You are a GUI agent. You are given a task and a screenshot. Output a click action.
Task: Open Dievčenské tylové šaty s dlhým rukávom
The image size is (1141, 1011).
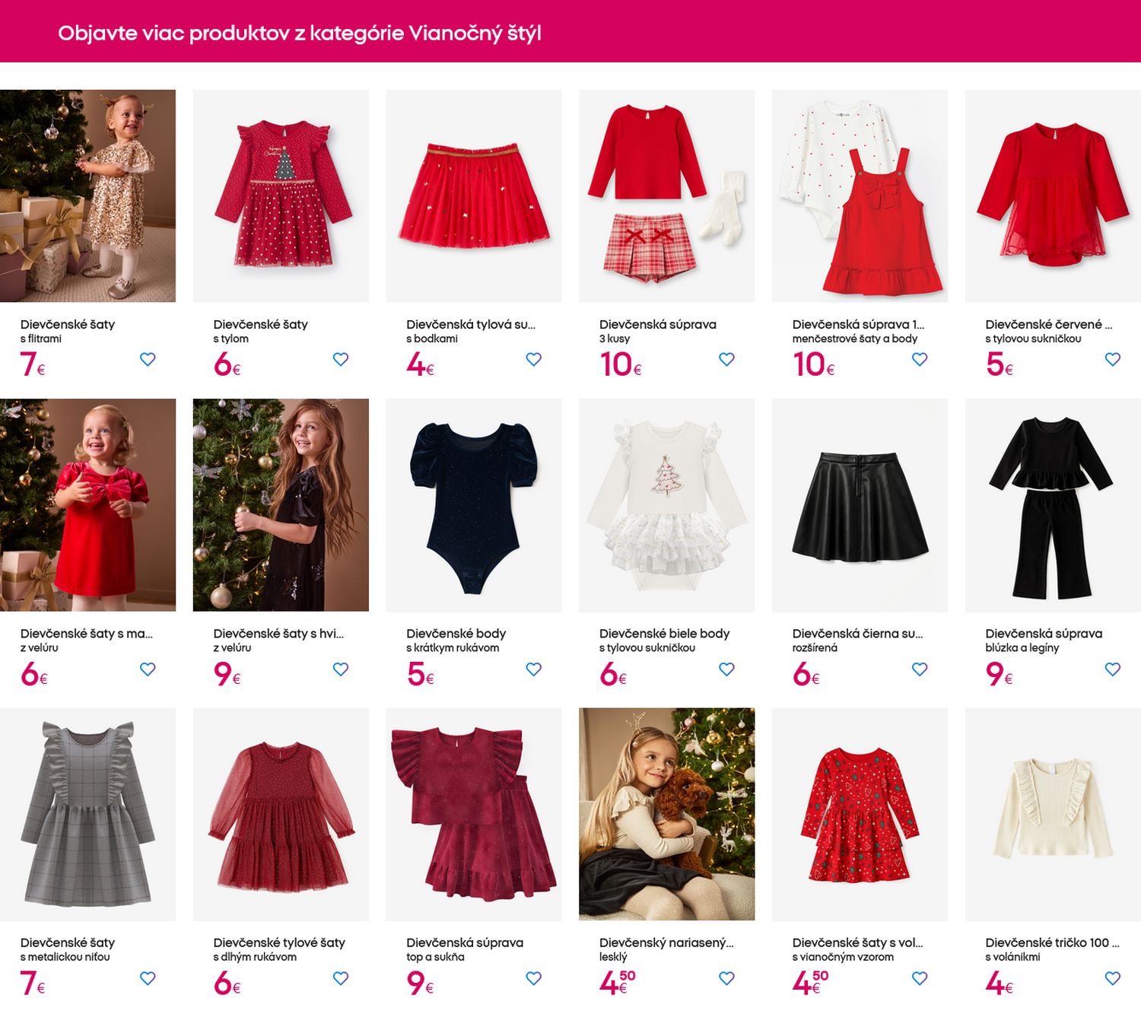(279, 943)
